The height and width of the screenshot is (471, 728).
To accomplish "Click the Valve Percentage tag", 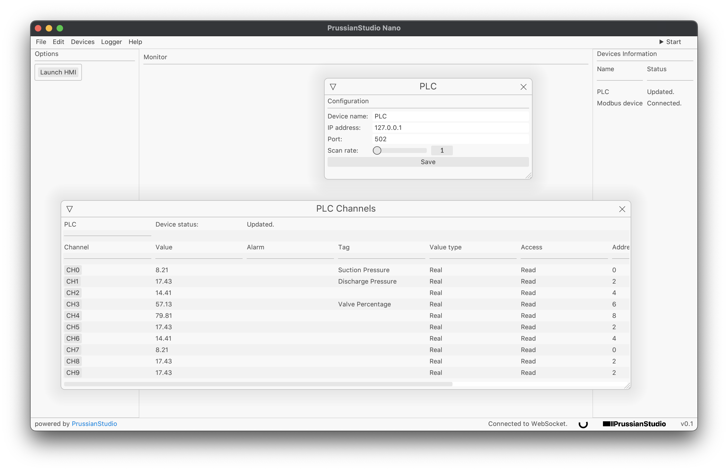I will click(364, 304).
